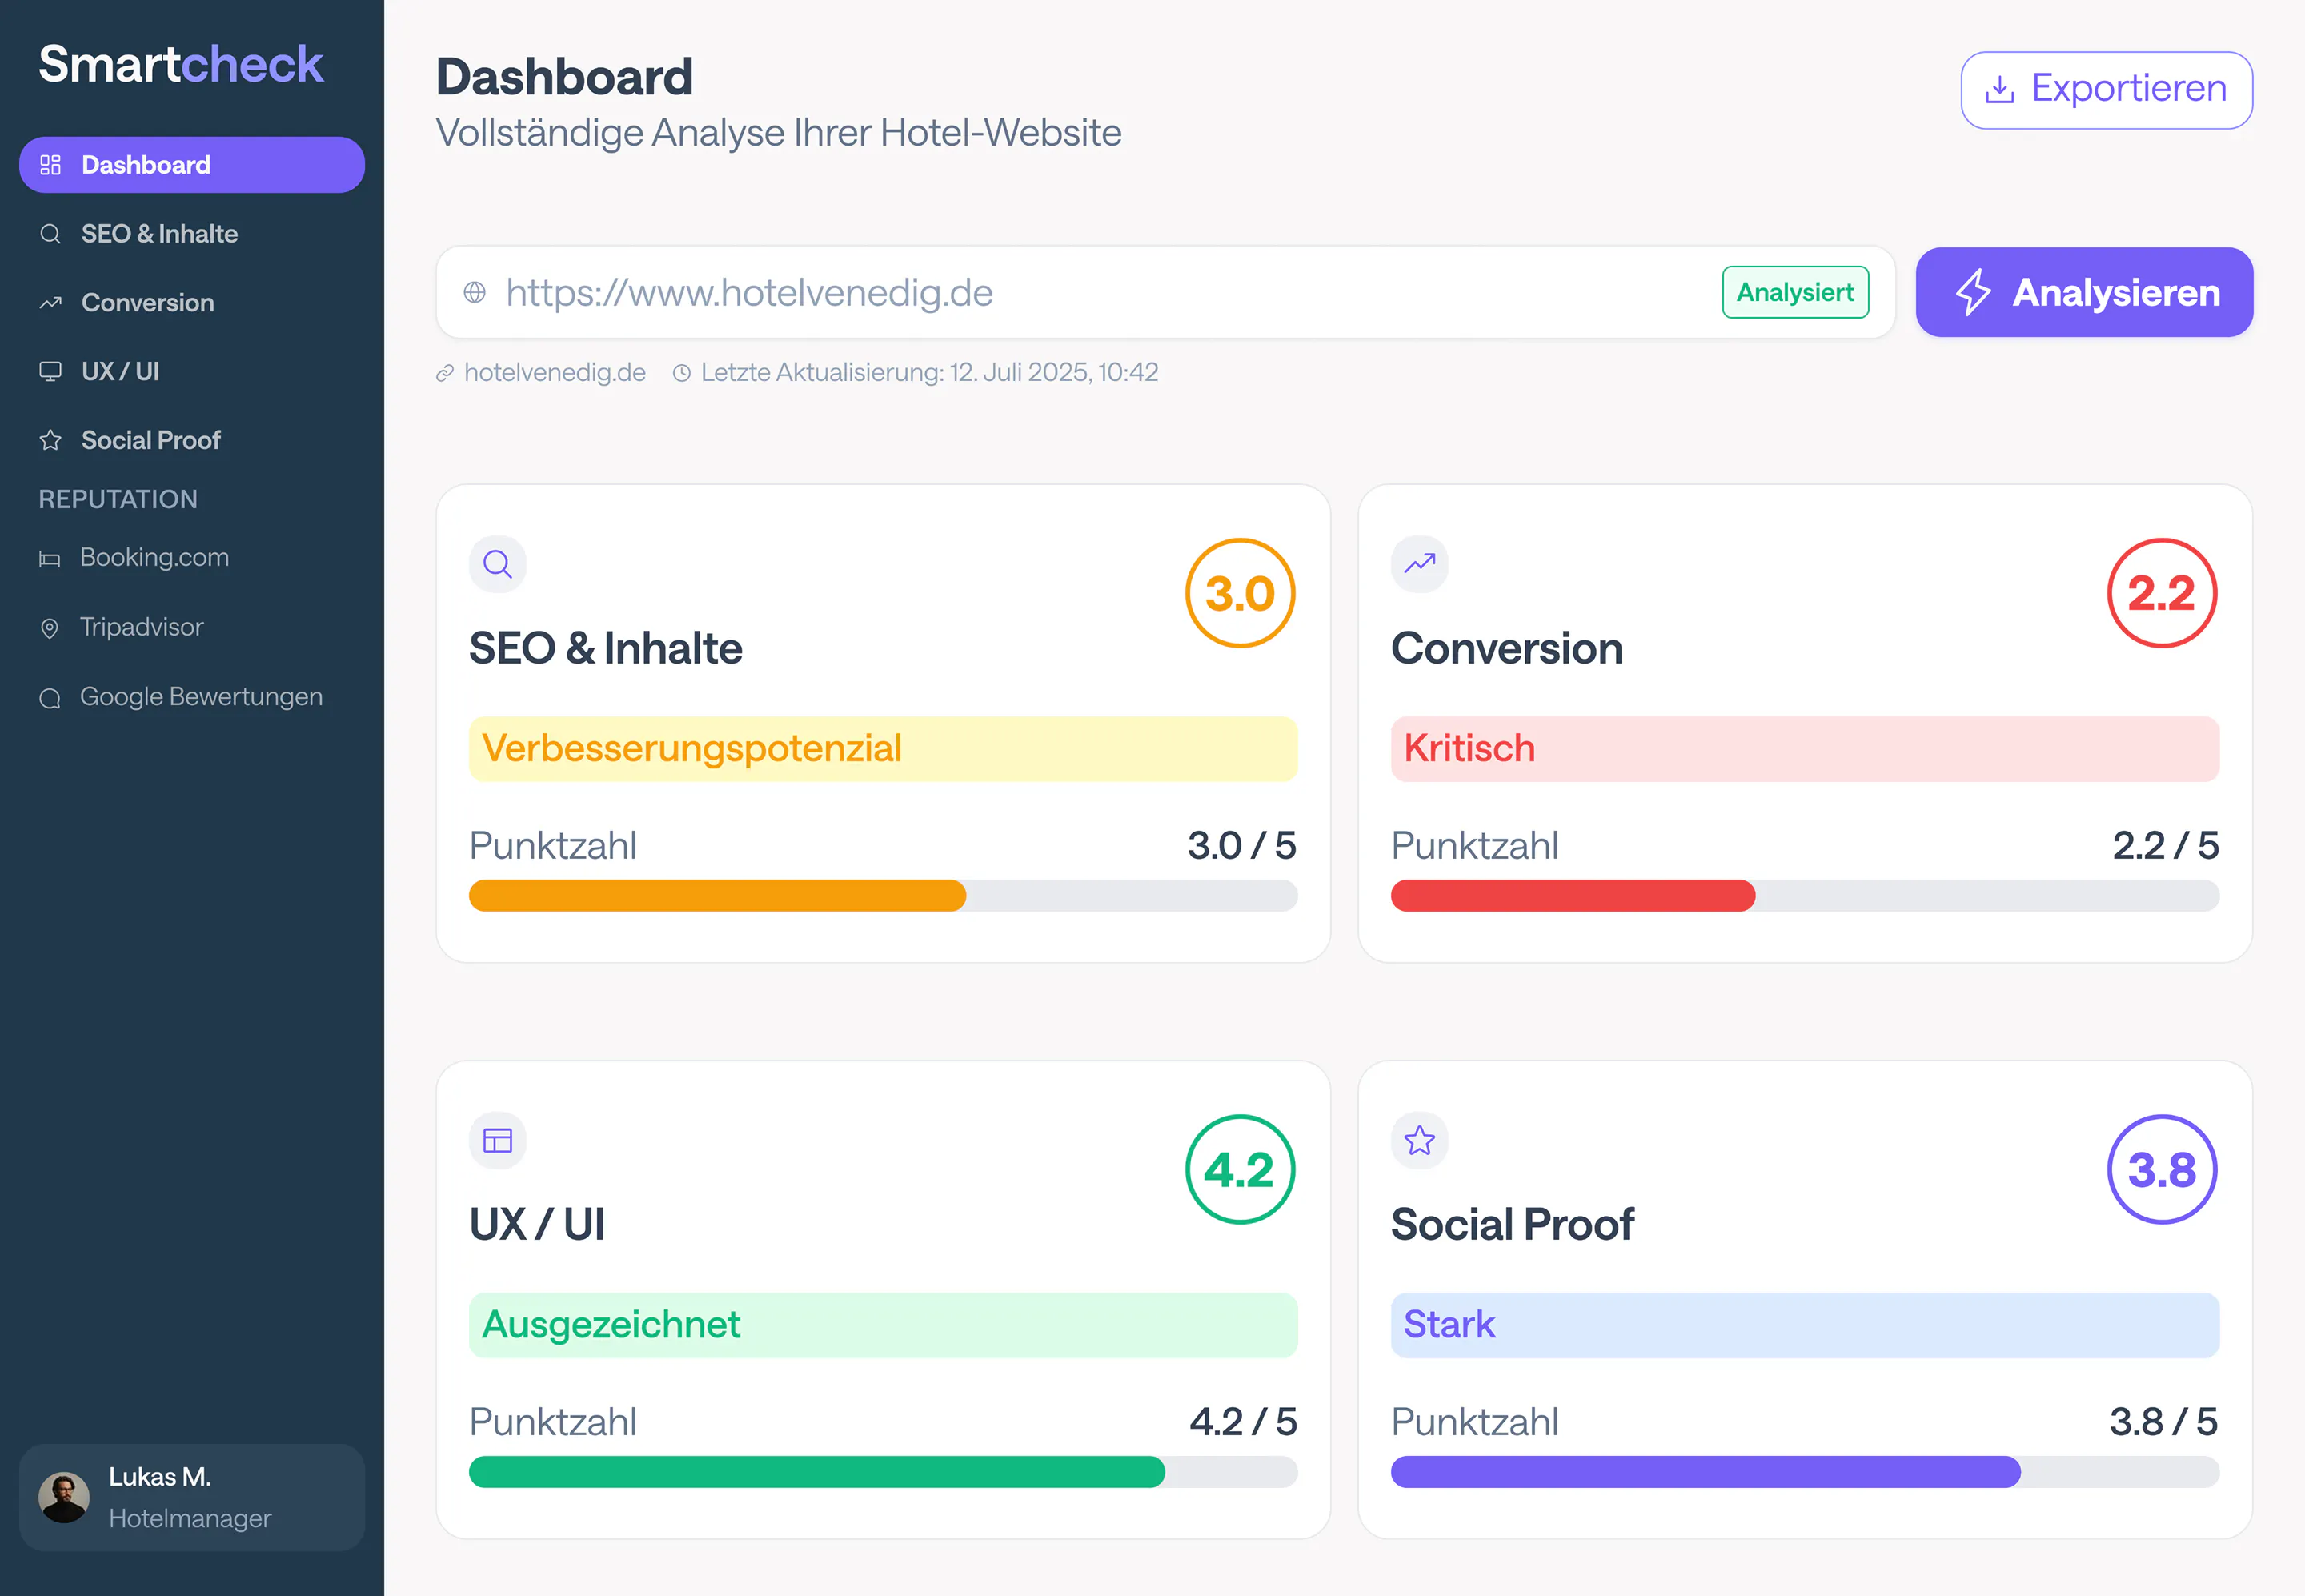
Task: Click the UX / UI card title
Action: [537, 1225]
